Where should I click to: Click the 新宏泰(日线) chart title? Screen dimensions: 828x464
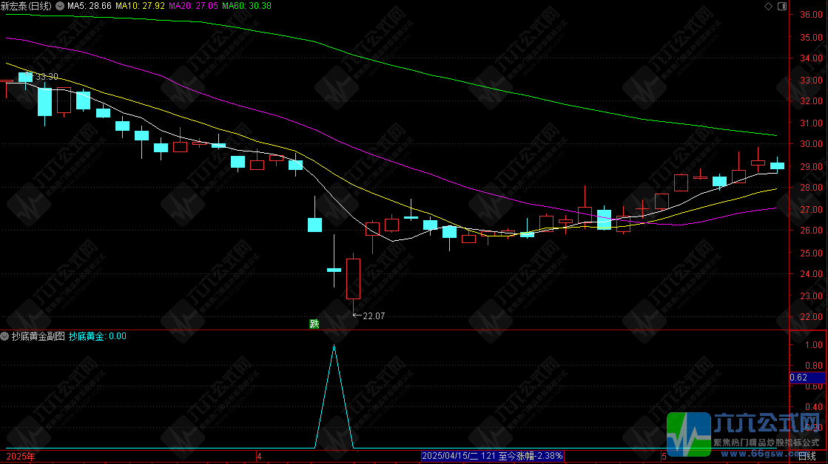27,7
